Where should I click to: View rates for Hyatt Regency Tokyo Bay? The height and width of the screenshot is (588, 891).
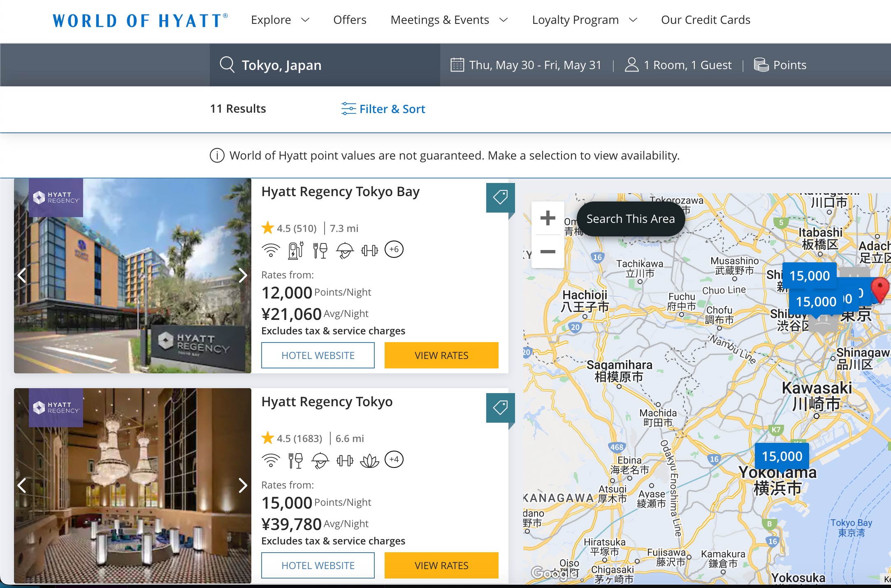coord(441,355)
